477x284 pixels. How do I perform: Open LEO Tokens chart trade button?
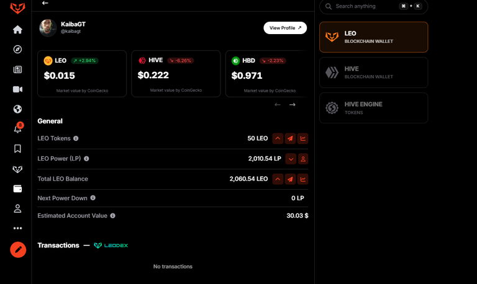(302, 138)
